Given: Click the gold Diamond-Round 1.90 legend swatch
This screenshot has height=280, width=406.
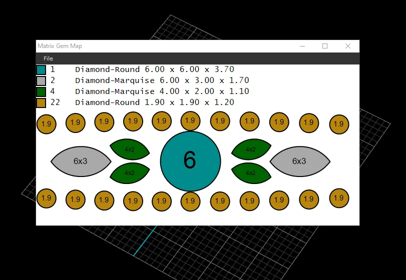Looking at the screenshot, I should tap(41, 102).
